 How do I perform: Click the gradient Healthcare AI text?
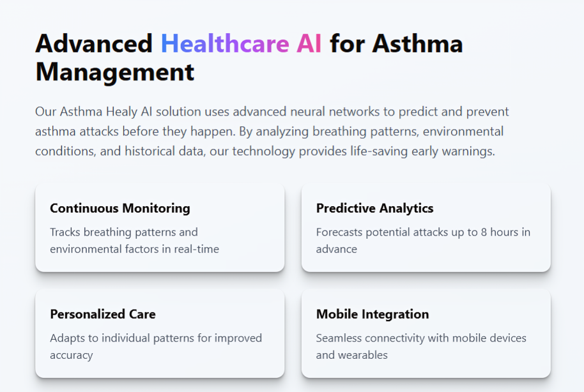(241, 43)
